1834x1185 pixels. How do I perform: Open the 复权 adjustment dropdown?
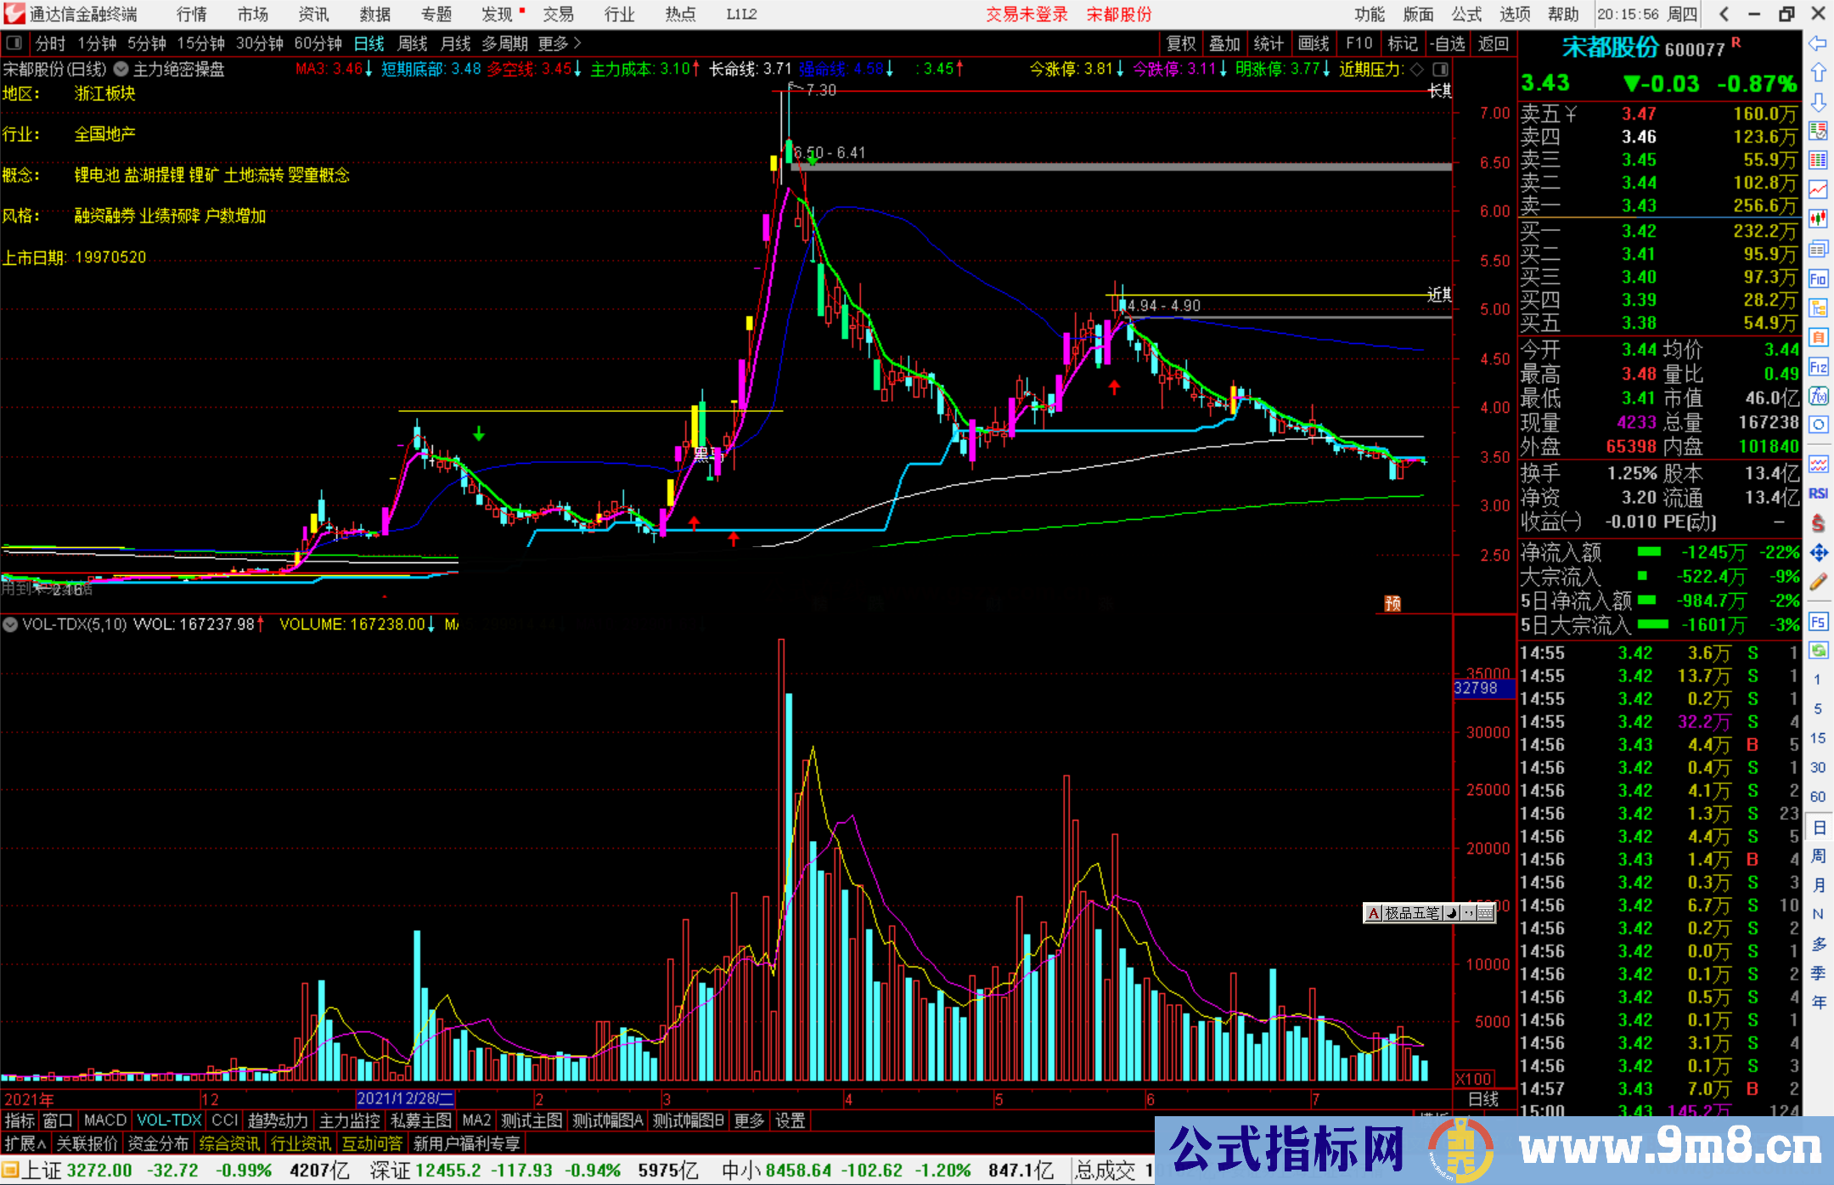click(x=1181, y=43)
